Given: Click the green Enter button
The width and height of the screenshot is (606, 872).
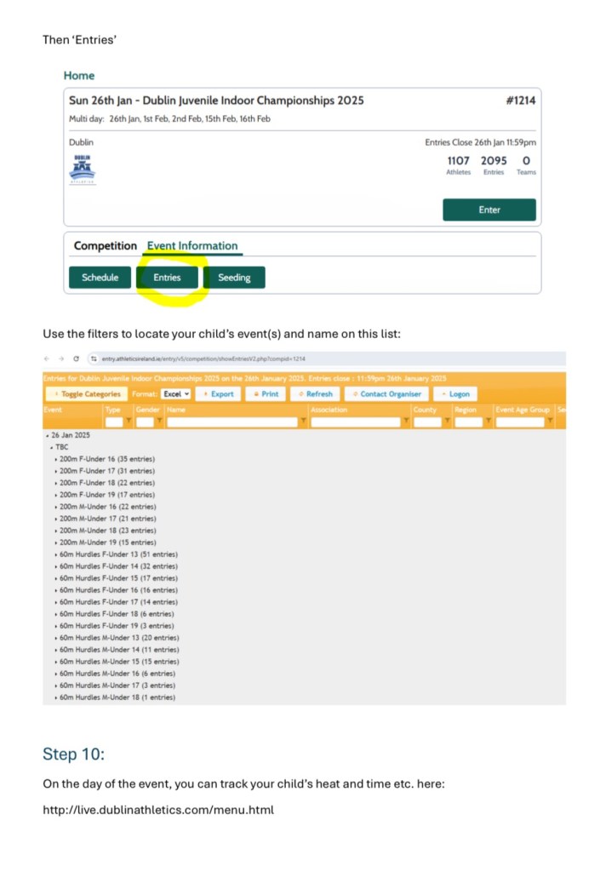Looking at the screenshot, I should [x=489, y=209].
